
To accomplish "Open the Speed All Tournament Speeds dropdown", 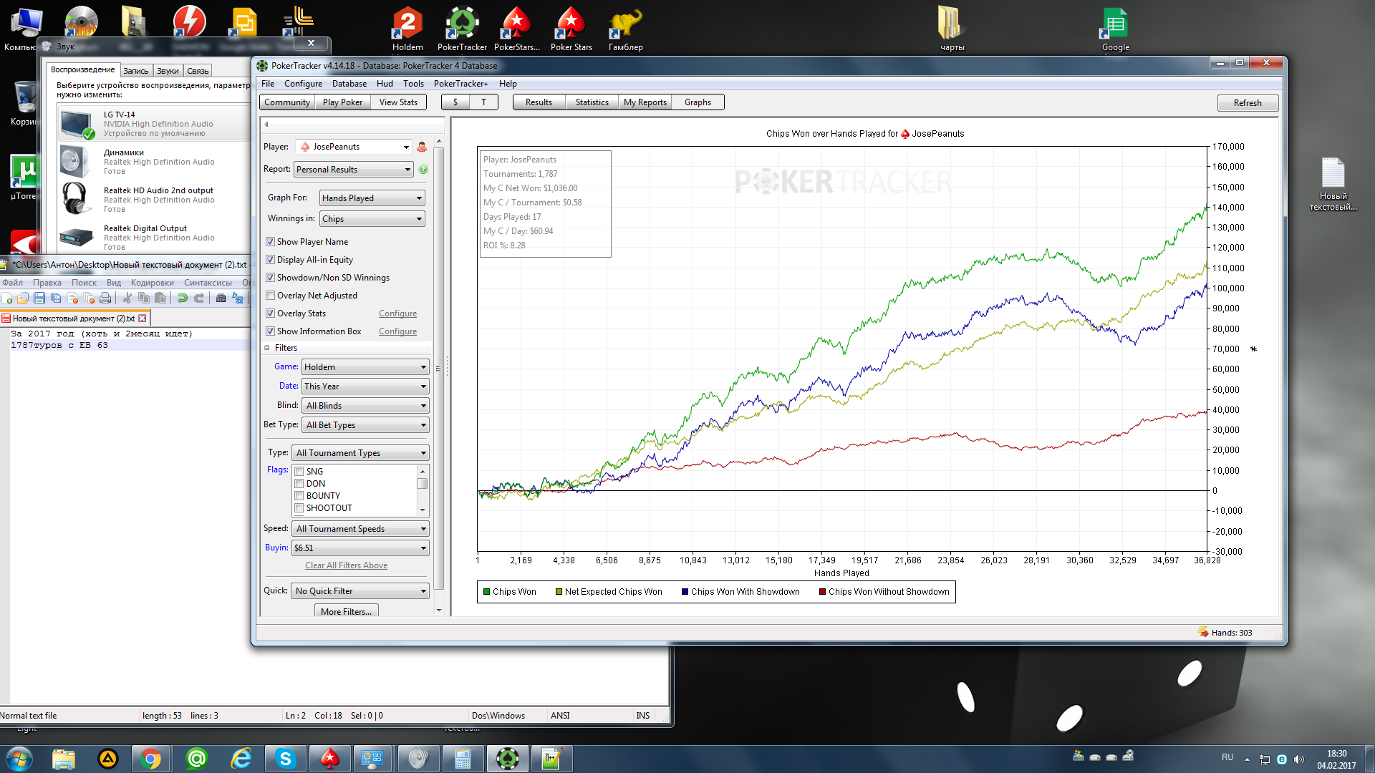I will [x=360, y=529].
